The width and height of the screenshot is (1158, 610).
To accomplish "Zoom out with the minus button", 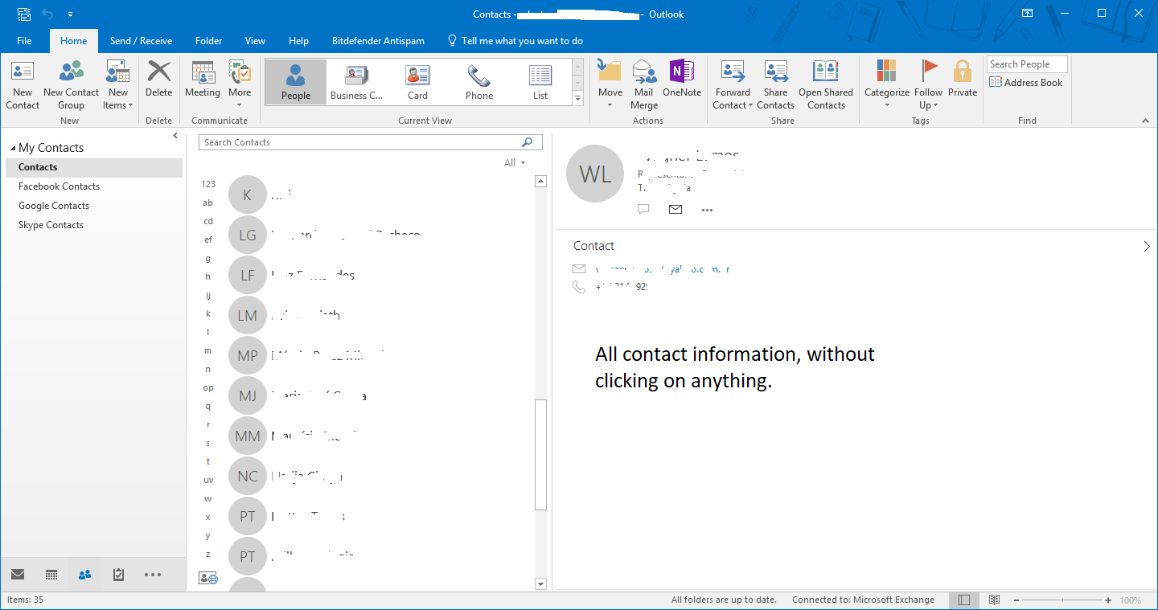I will tap(1017, 600).
